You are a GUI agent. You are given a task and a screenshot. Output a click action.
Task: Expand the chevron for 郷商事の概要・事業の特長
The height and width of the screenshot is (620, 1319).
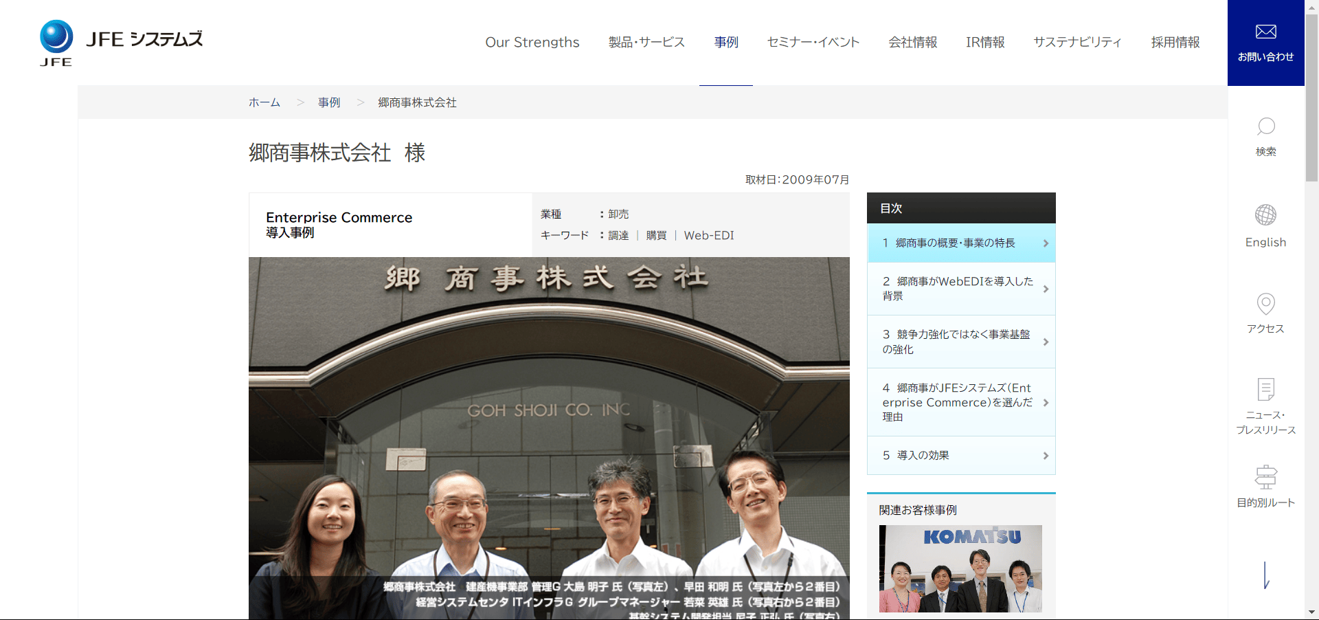click(1046, 243)
